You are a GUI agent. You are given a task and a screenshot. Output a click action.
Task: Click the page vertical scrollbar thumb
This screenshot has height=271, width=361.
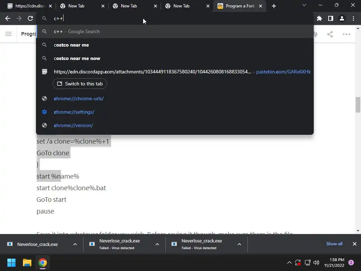coord(358,105)
